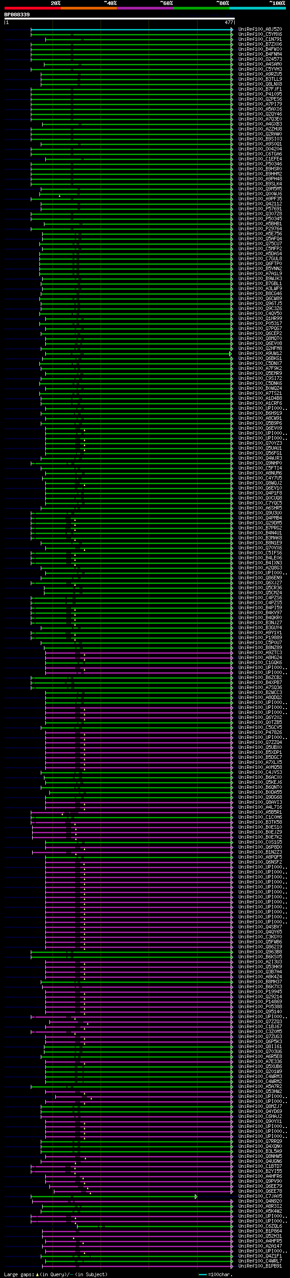Screen dimensions: 290x1278
Task: Select hit label UniRef100_C7YQC5
Action: (x=260, y=503)
